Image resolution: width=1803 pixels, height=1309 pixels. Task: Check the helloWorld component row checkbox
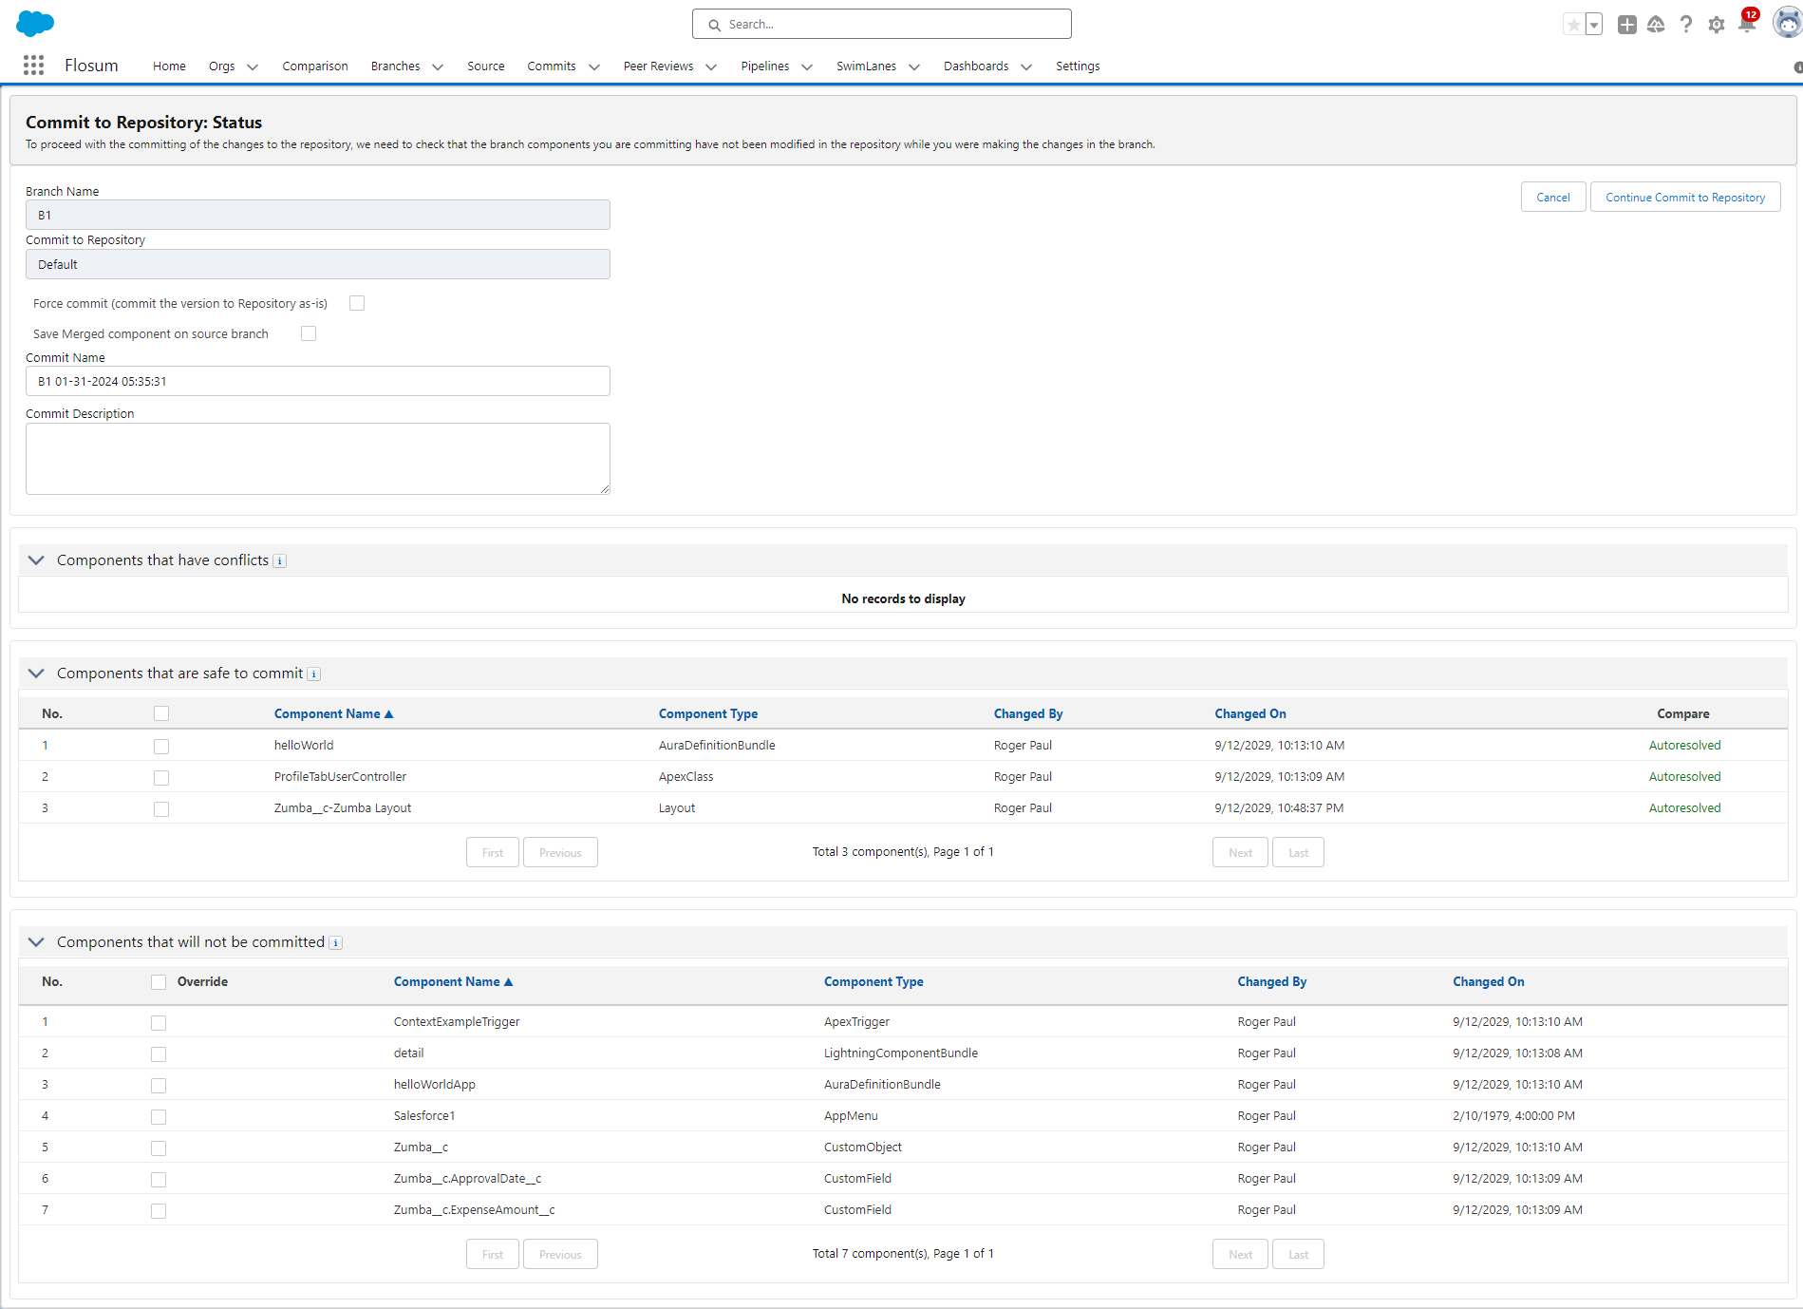[x=161, y=747]
